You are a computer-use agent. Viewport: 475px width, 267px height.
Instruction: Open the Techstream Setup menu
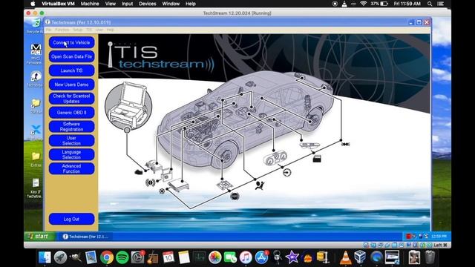click(x=77, y=30)
